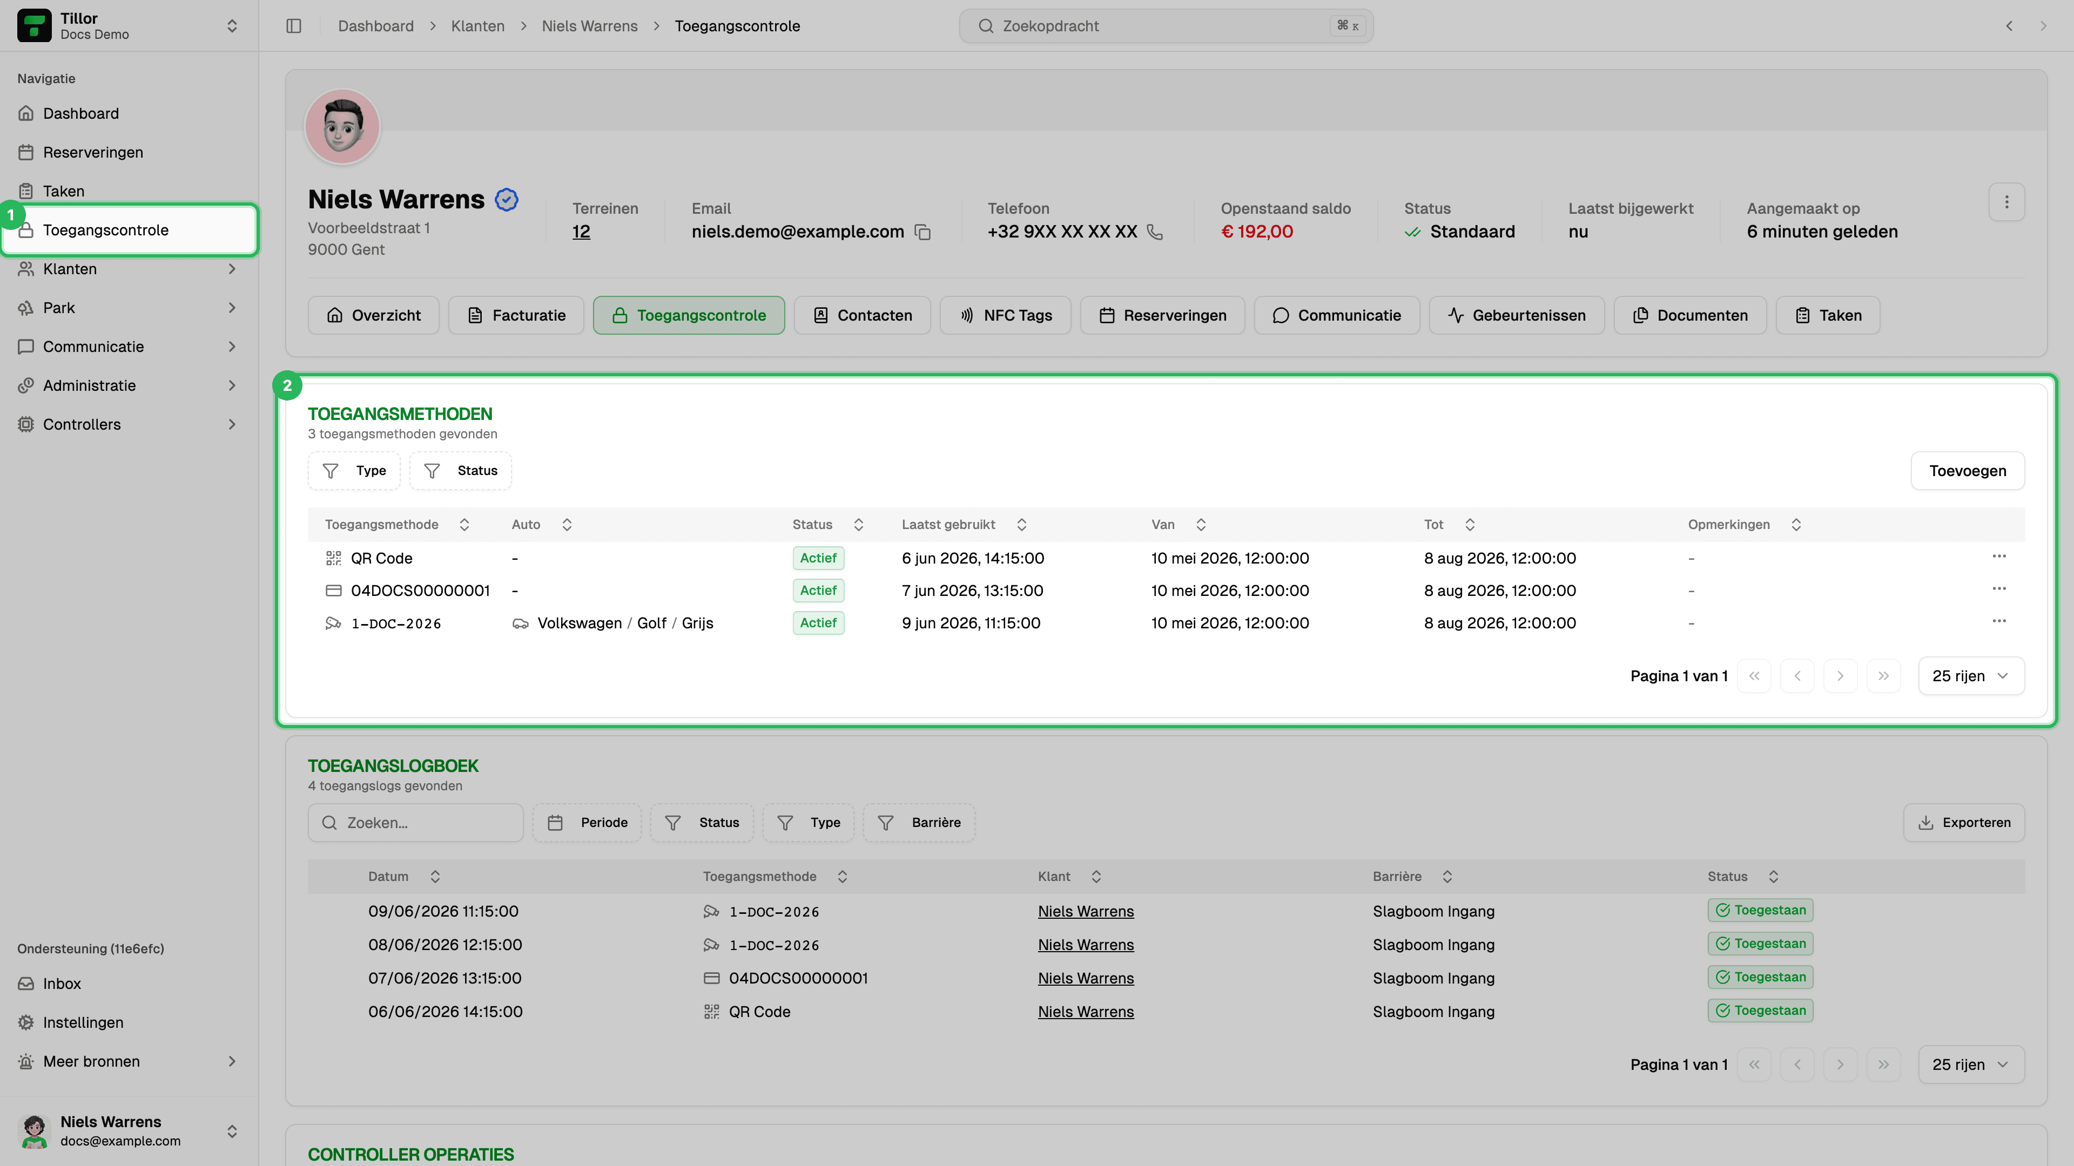
Task: Expand Park in sidebar
Action: tap(232, 307)
